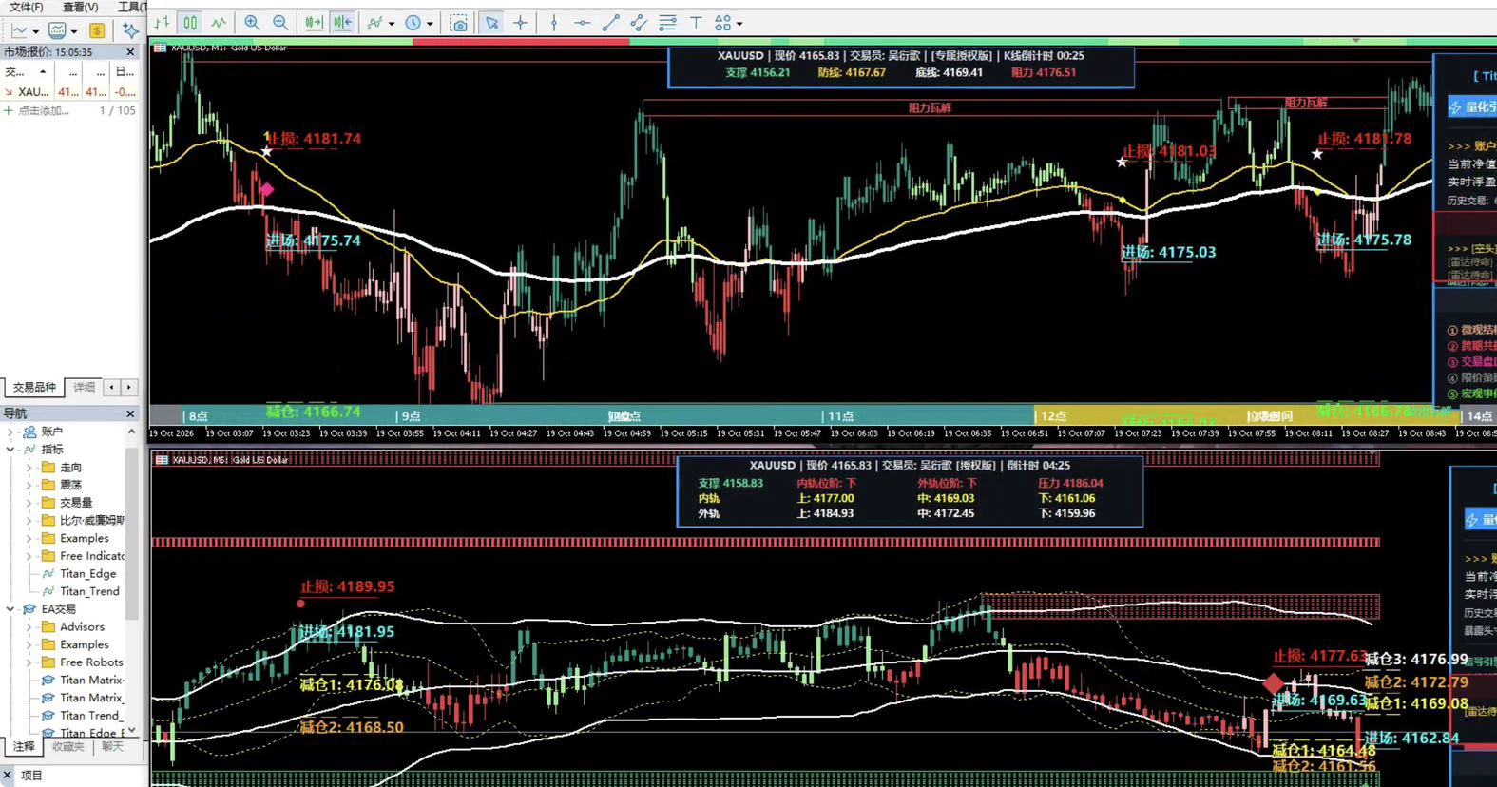1497x787 pixels.
Task: Collapse the EA交易 tree node
Action: tap(10, 609)
